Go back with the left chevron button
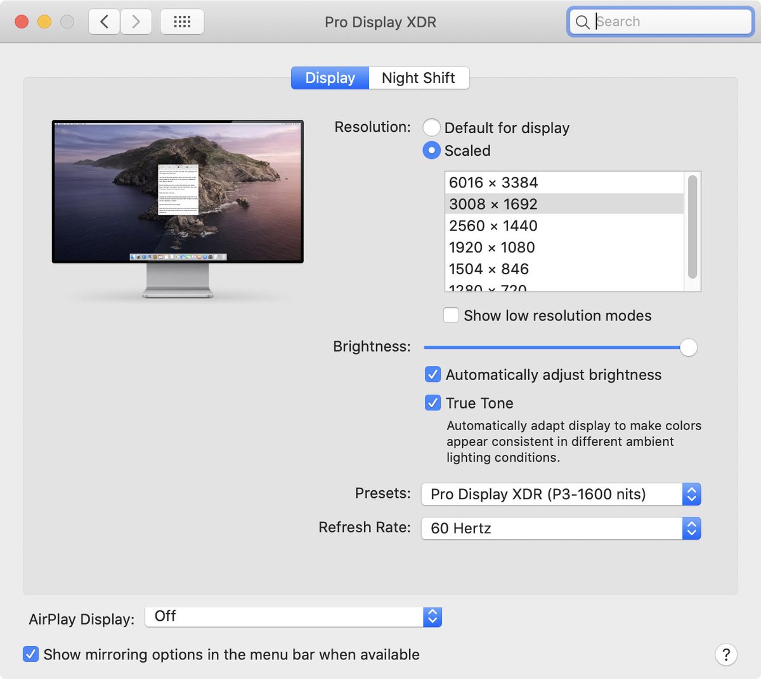 point(104,22)
